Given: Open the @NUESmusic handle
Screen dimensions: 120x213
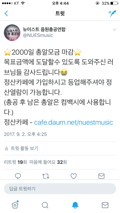Looking at the screenshot, I should tap(38, 35).
